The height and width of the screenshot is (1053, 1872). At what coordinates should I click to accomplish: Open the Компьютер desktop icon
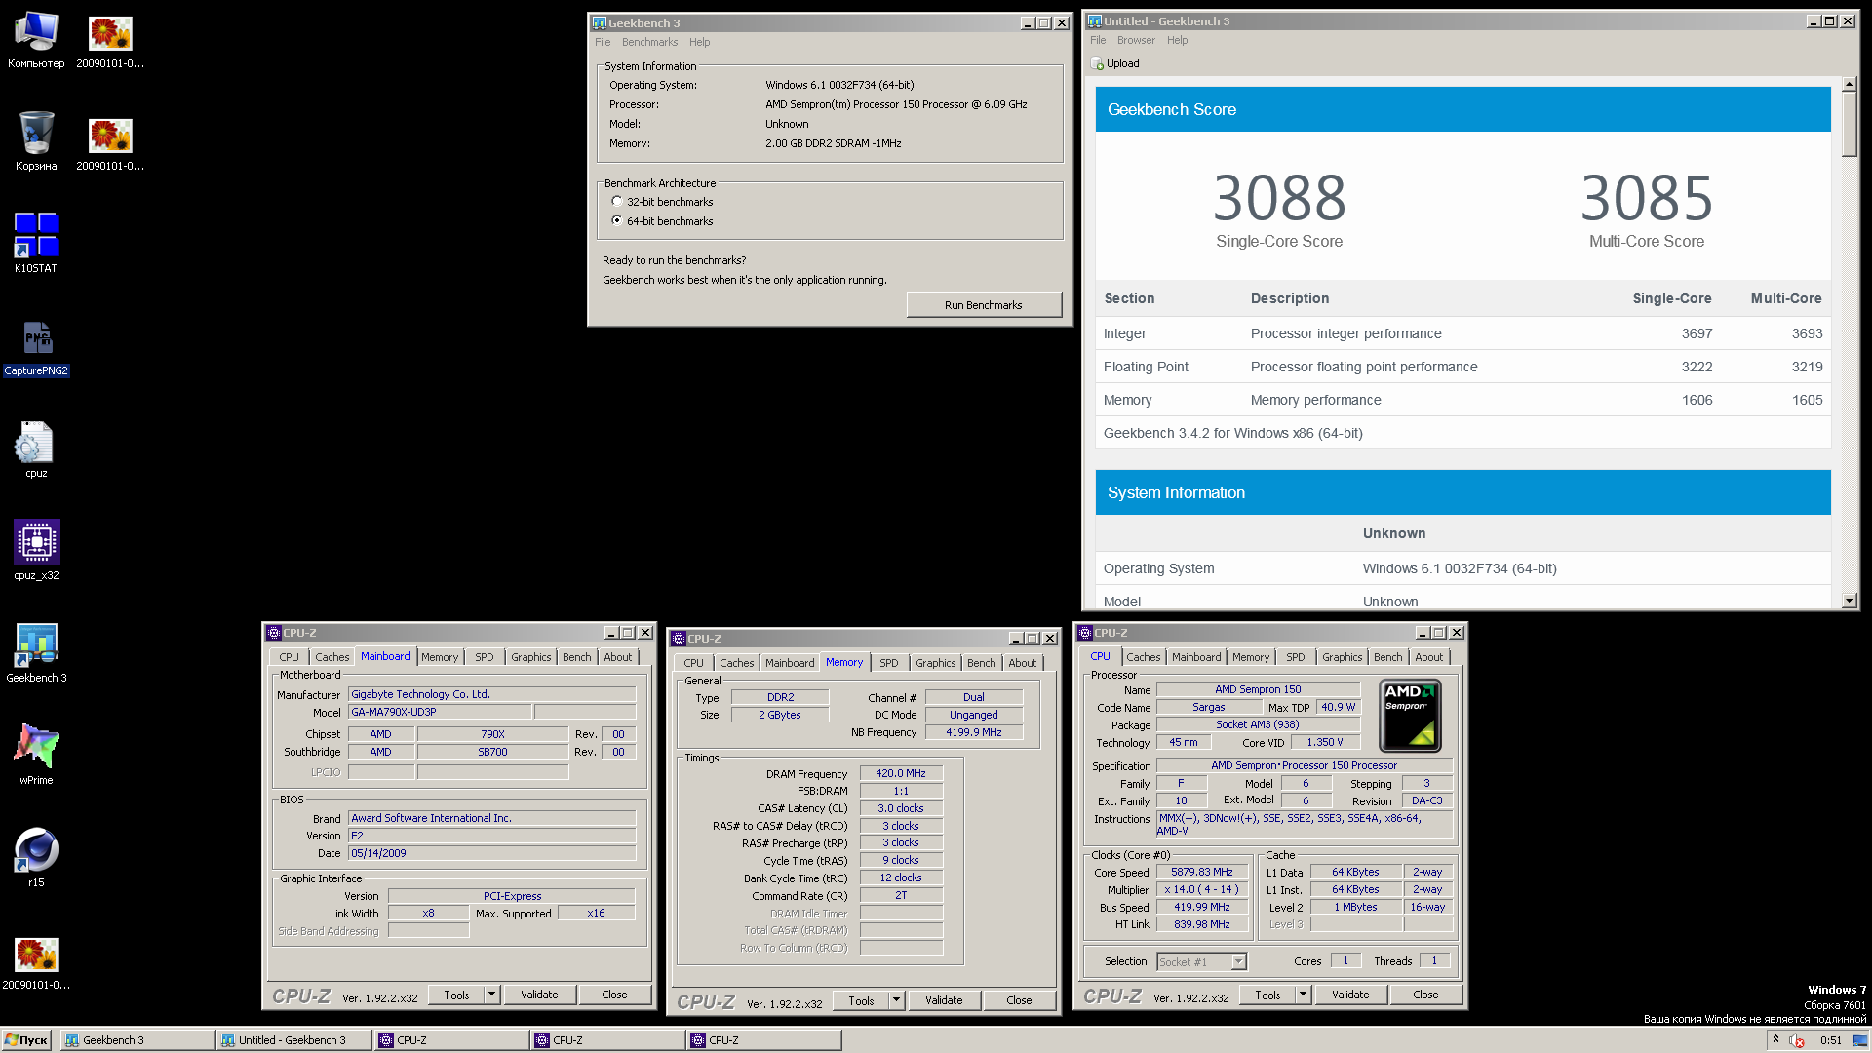[36, 39]
